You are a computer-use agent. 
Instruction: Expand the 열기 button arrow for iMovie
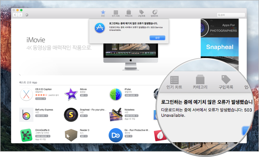tap(86, 95)
